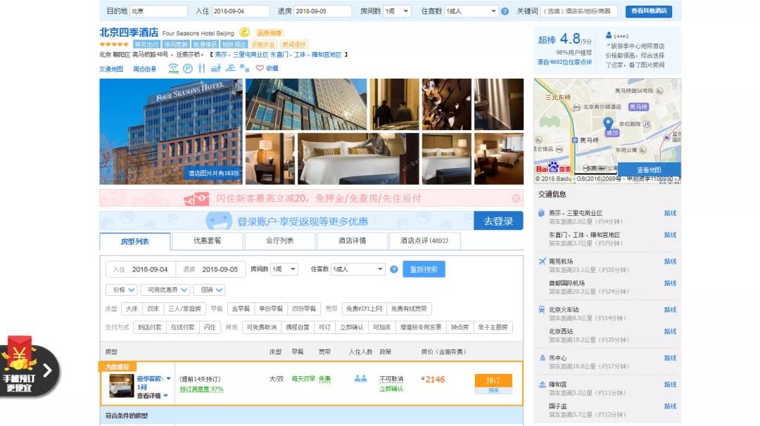Click the 源自4692位住客点评 link

[x=564, y=62]
